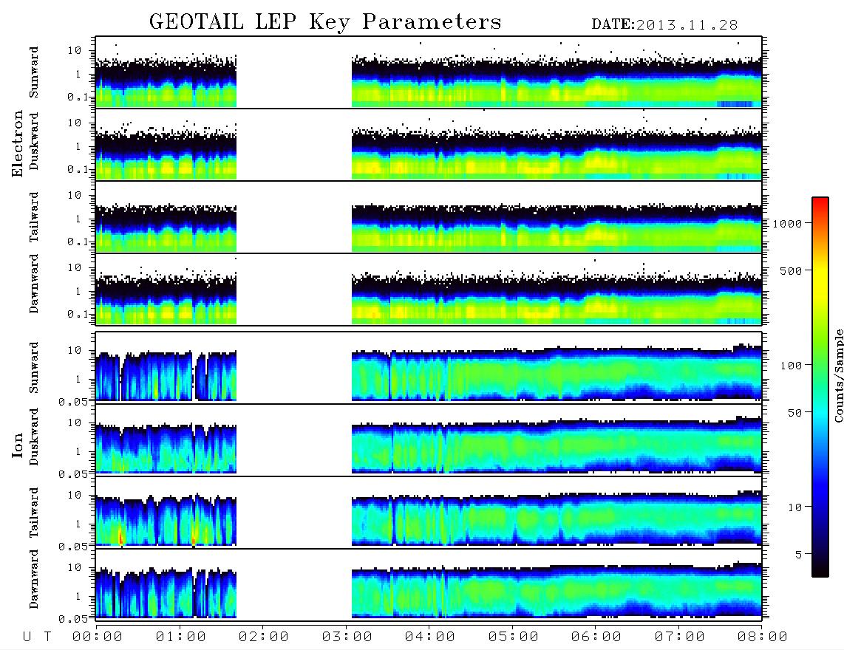This screenshot has height=650, width=844.
Task: Select the Electron Duskward axis label
Action: tap(34, 141)
